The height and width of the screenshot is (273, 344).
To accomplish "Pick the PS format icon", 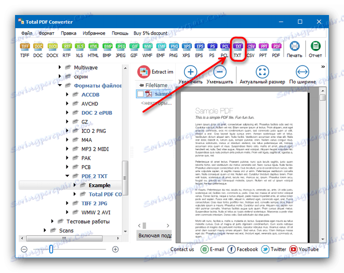I will (x=212, y=50).
